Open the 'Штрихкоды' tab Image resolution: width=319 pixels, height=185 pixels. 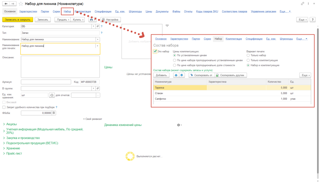[x=135, y=12]
